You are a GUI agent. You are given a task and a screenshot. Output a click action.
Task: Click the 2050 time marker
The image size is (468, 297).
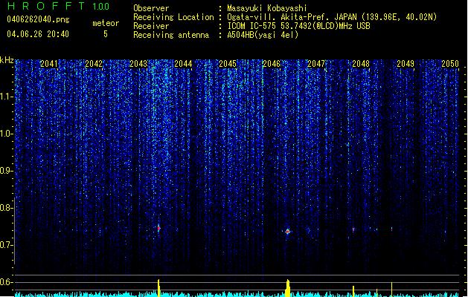coord(450,64)
